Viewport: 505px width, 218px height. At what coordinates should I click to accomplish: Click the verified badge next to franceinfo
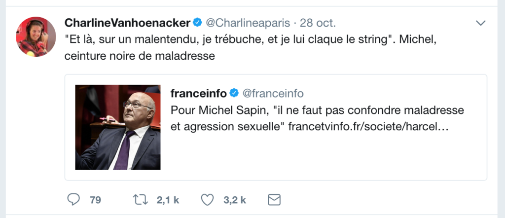[x=234, y=93]
